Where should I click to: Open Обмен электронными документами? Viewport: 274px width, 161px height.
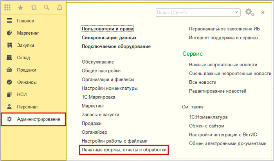pyautogui.click(x=228, y=143)
